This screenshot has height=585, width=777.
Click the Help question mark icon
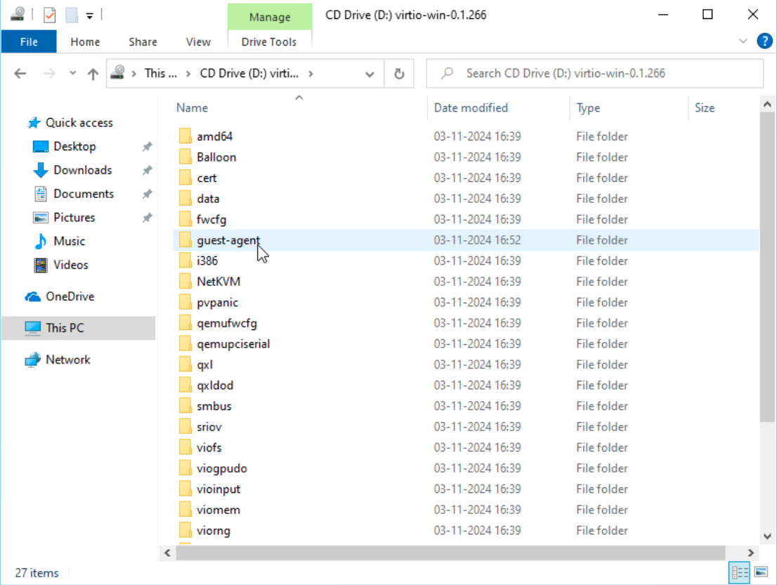[x=764, y=41]
